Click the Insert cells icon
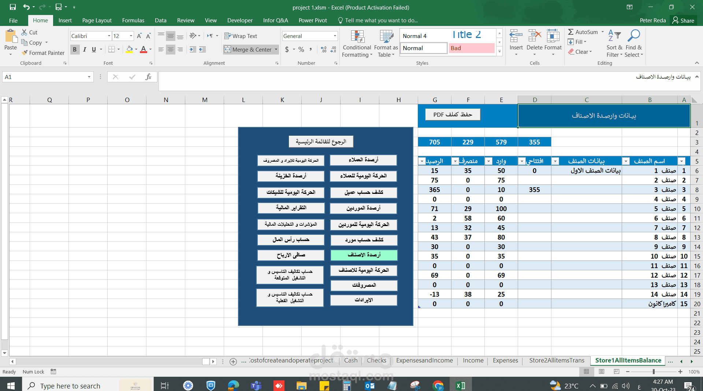The width and height of the screenshot is (703, 391). [x=516, y=36]
